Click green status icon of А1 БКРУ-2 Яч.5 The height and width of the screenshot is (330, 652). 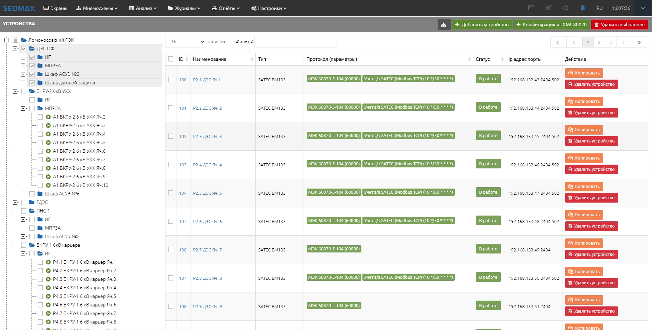pos(48,142)
